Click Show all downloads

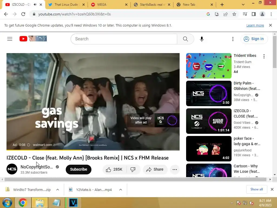click(x=256, y=189)
